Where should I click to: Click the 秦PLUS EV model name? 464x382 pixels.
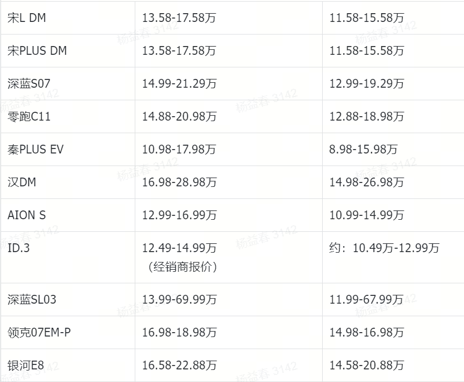click(36, 150)
